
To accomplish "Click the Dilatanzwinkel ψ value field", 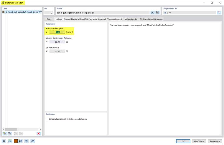I will [x=55, y=51].
